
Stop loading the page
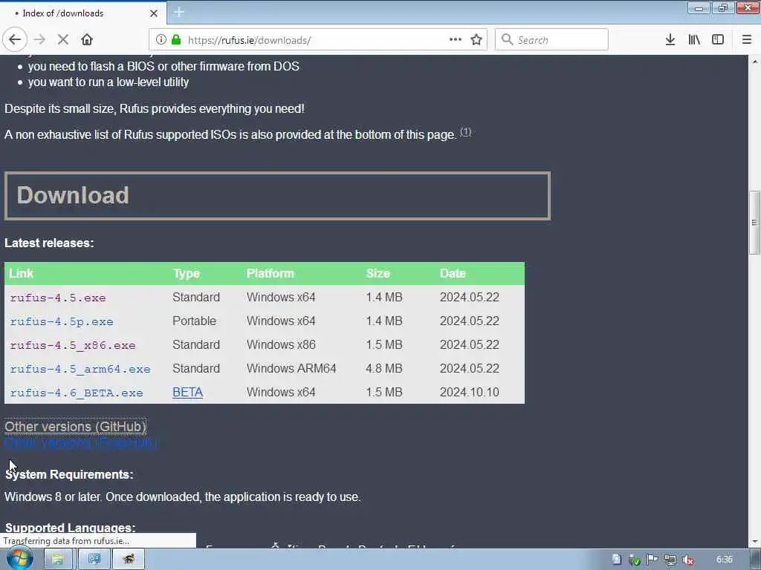pyautogui.click(x=63, y=40)
